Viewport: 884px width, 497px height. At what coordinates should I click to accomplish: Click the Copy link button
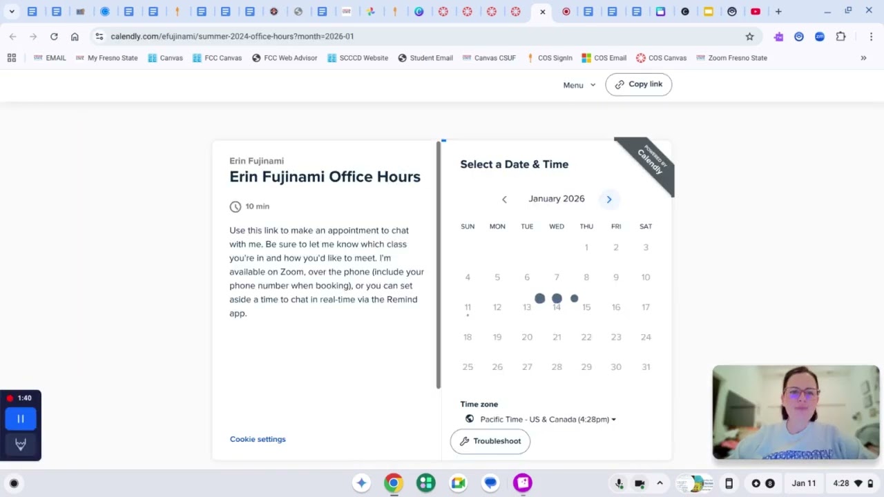coord(638,84)
